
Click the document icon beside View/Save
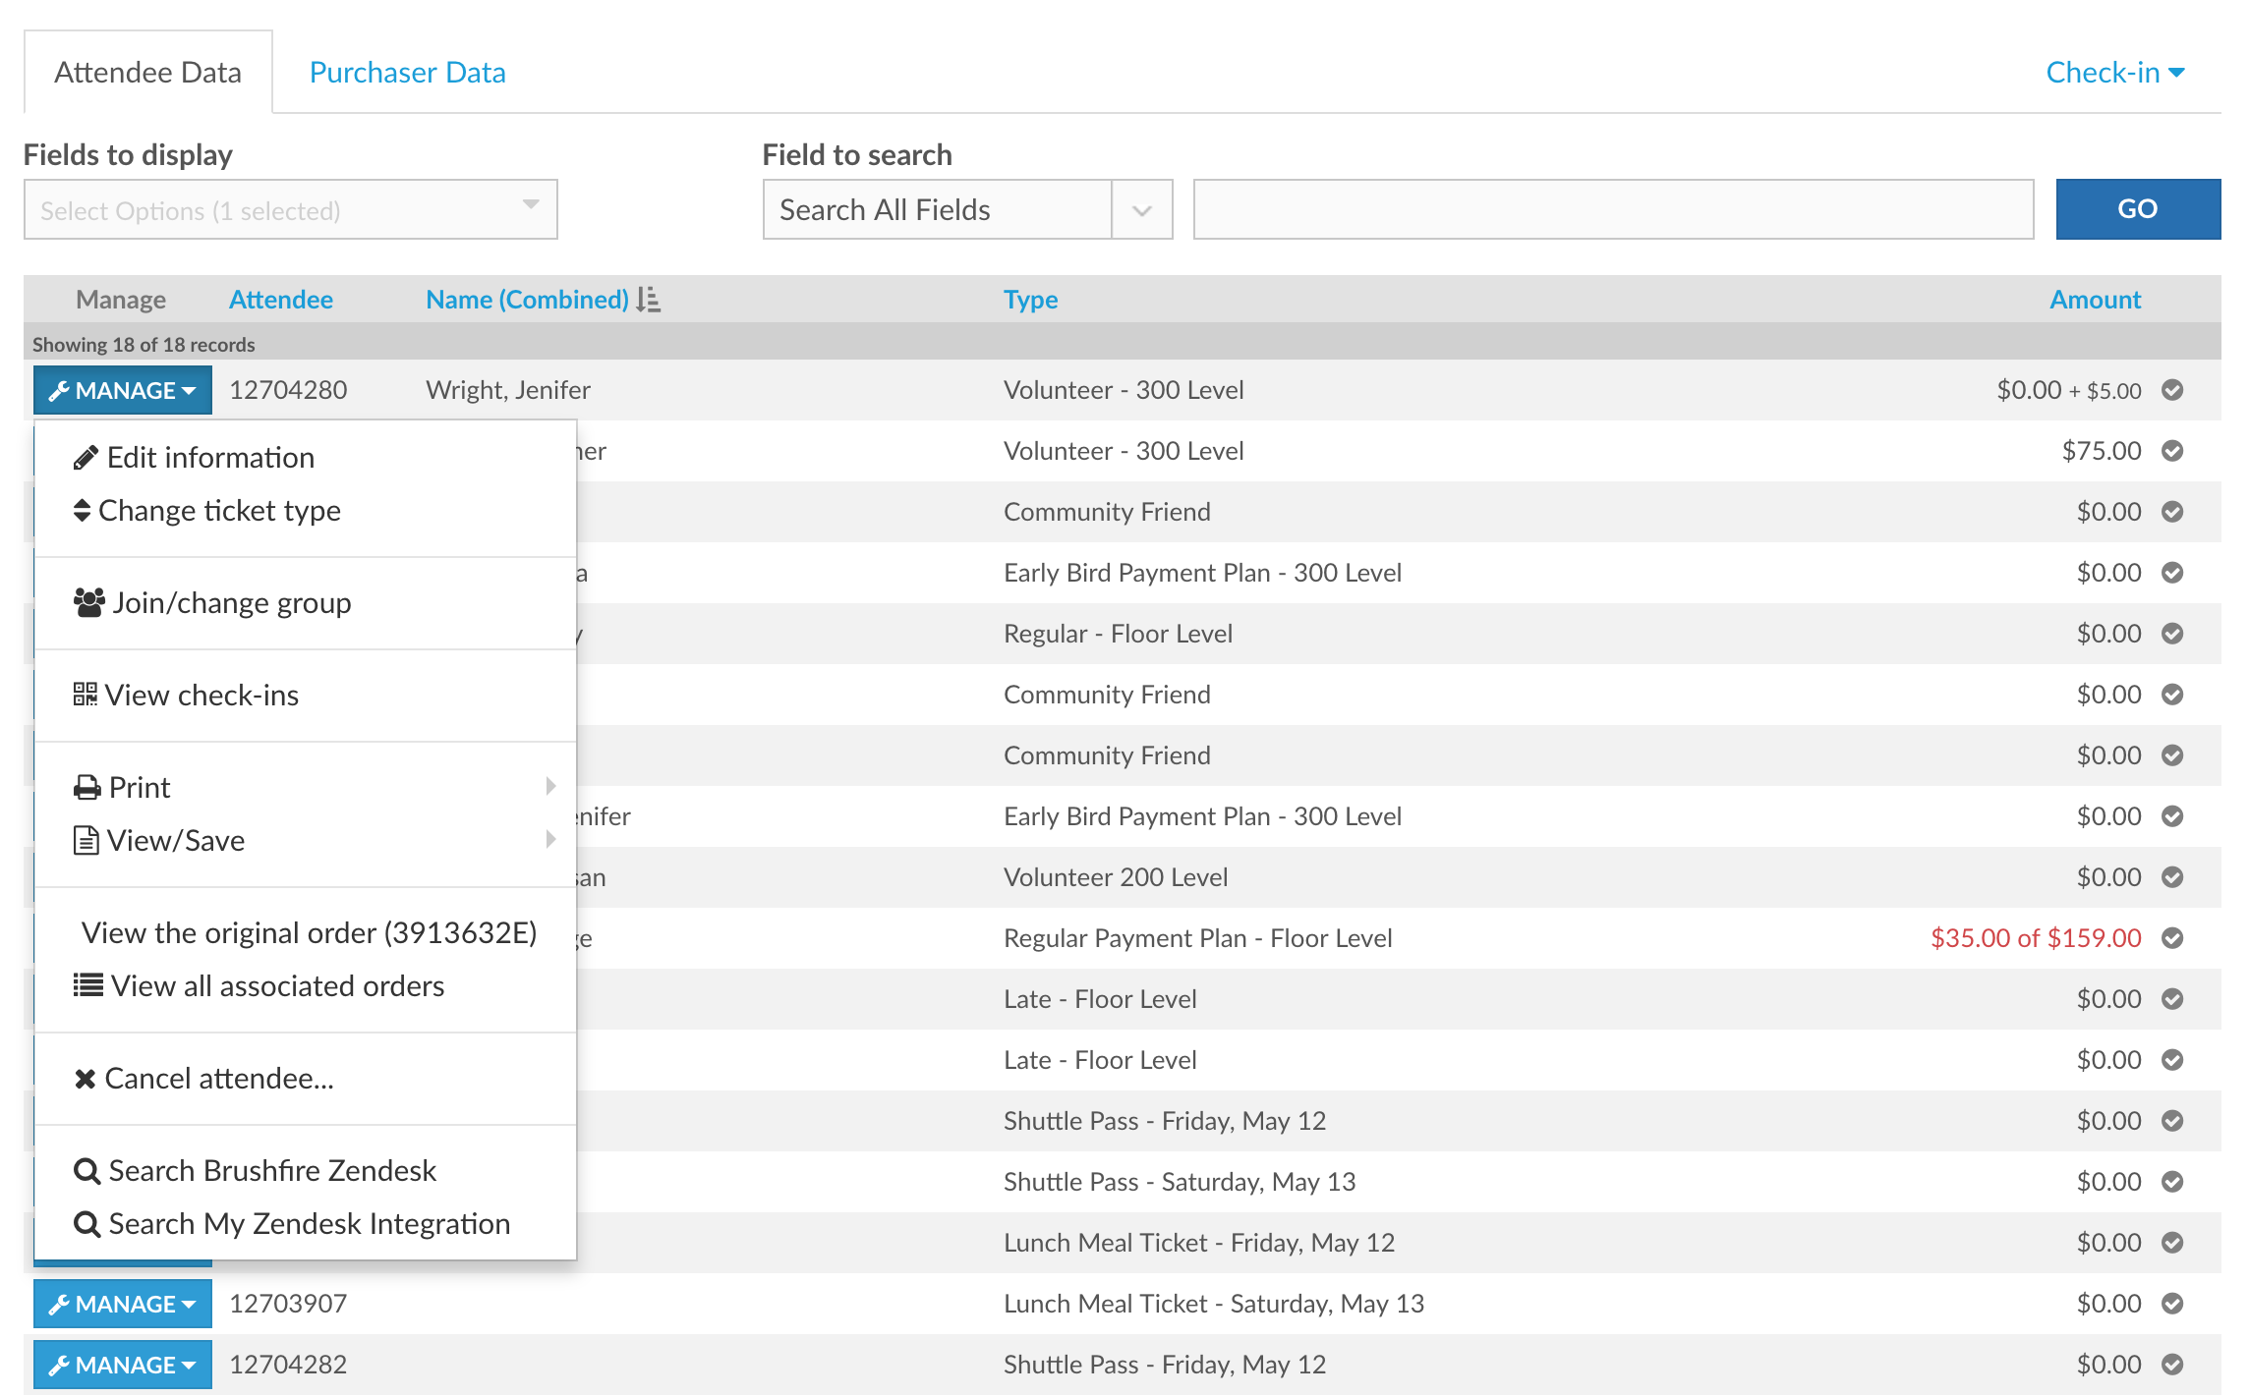[86, 841]
